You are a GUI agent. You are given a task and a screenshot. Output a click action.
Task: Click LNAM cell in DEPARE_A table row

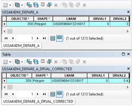tap(71, 24)
